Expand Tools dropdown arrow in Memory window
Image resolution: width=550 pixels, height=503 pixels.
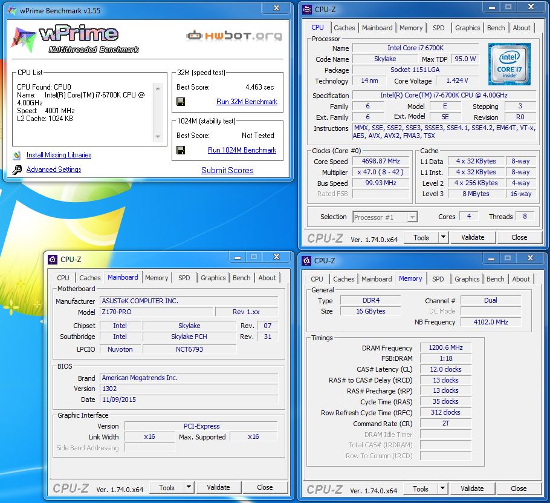pyautogui.click(x=442, y=488)
